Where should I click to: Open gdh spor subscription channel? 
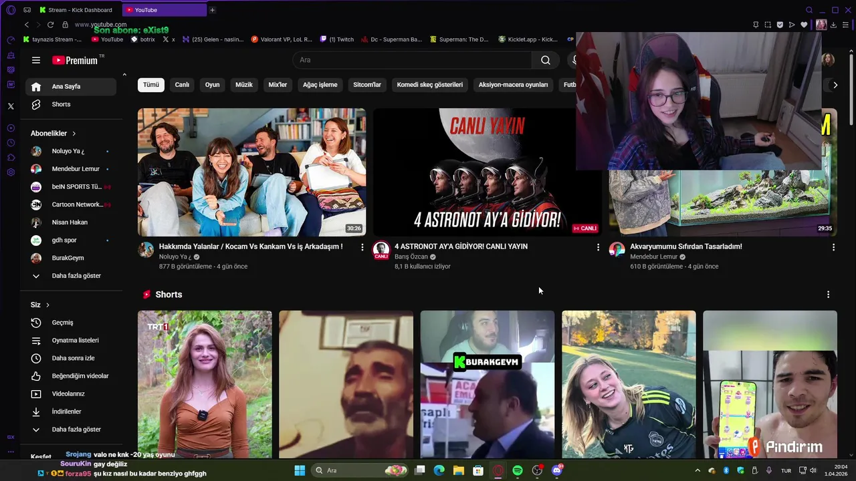[71, 240]
